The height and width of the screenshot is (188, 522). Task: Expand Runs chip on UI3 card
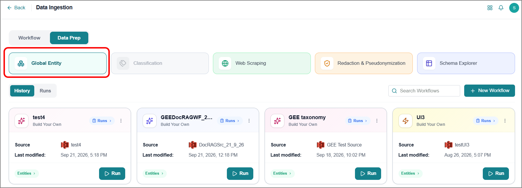coord(486,121)
